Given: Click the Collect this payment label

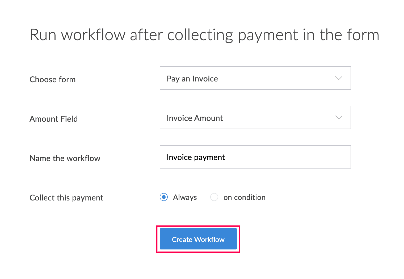Looking at the screenshot, I should [66, 198].
